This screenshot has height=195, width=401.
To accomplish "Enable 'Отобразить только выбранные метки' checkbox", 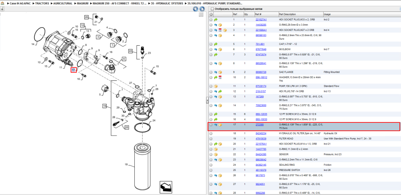I will coord(212,9).
